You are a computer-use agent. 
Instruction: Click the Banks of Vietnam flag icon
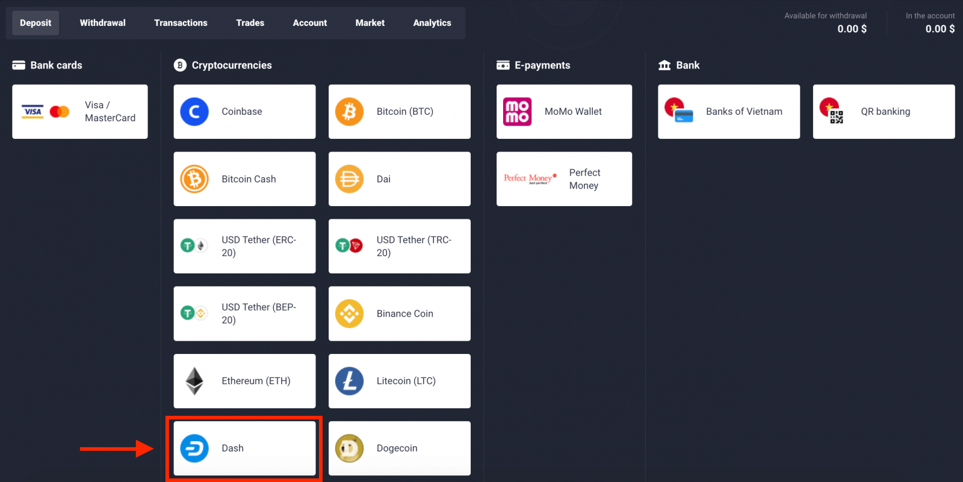click(679, 110)
